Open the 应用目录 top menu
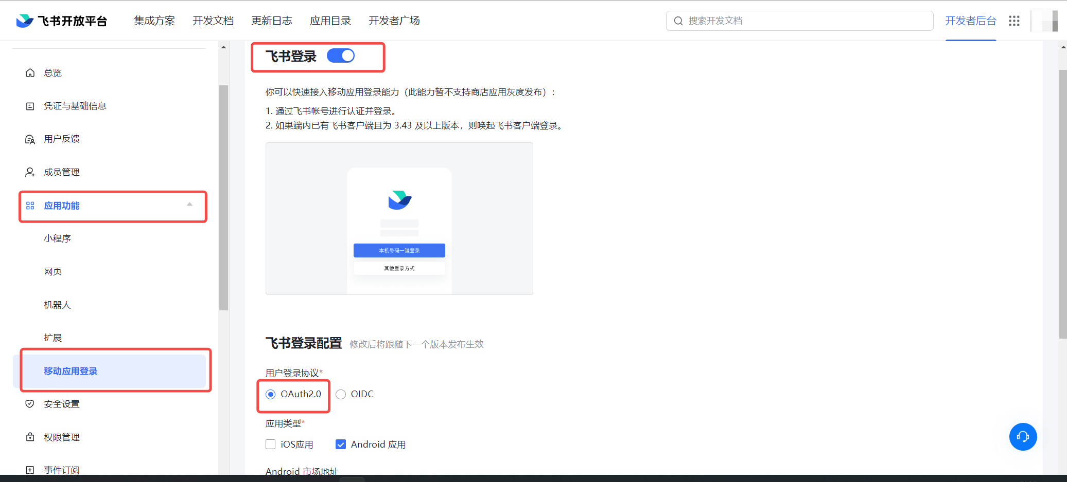This screenshot has height=482, width=1067. [x=330, y=21]
